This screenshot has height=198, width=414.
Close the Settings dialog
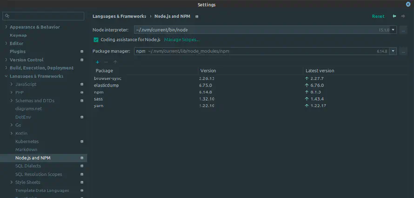(408, 5)
